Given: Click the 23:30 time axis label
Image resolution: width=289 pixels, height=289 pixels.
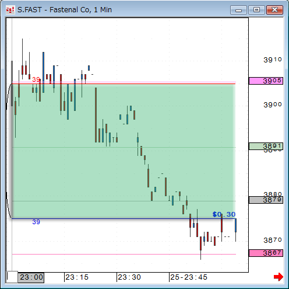Looking at the screenshot, I should (129, 277).
